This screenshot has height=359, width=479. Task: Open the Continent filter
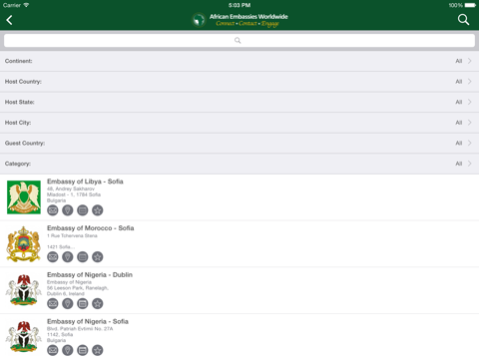[x=239, y=61]
